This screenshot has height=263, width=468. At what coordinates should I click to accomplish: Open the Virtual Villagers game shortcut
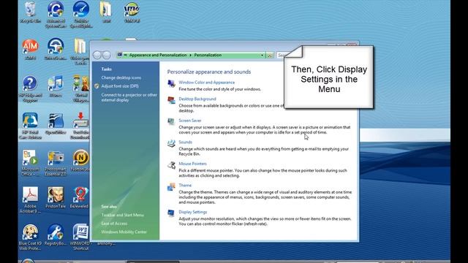click(81, 83)
